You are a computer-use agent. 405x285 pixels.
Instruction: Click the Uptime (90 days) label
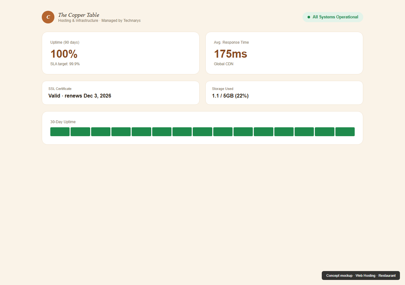(x=65, y=42)
